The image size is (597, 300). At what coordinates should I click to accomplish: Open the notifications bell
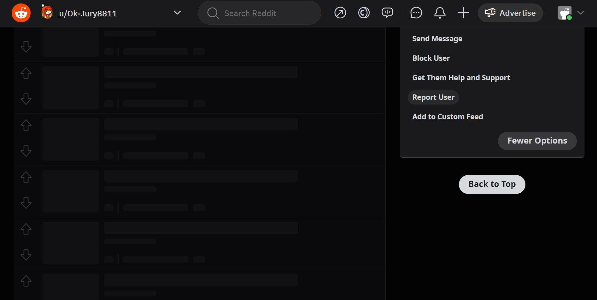(440, 13)
